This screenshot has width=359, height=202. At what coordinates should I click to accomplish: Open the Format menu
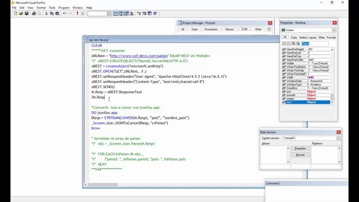click(41, 8)
